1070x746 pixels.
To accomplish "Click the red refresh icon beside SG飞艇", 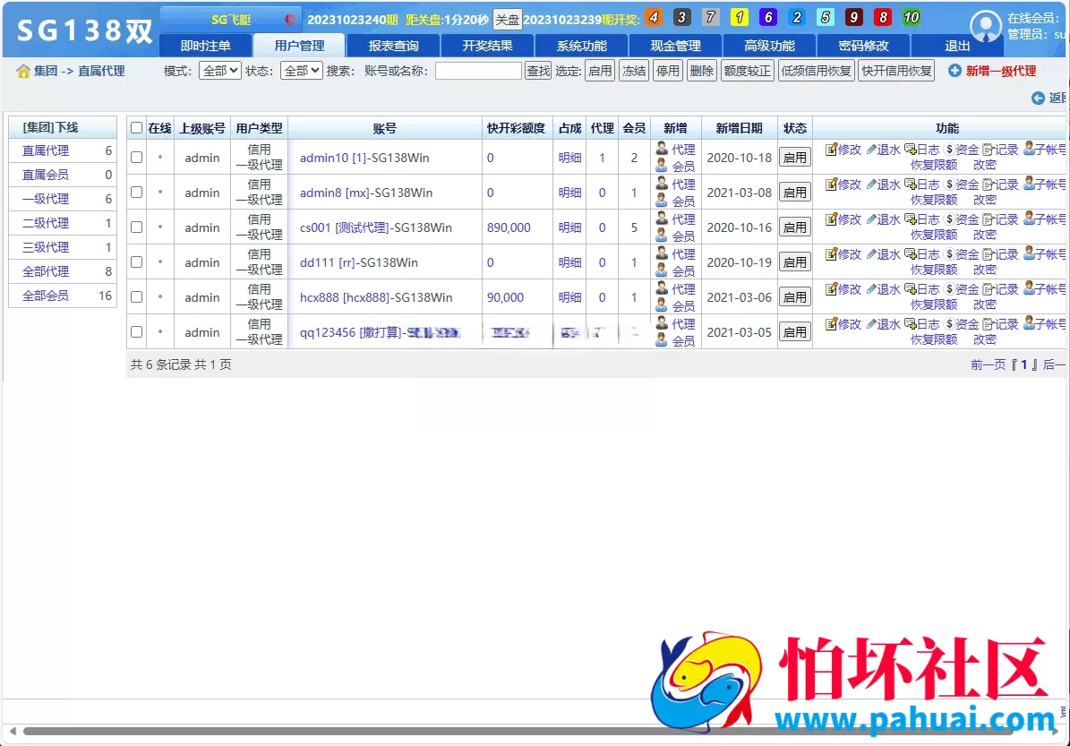I will (x=290, y=19).
